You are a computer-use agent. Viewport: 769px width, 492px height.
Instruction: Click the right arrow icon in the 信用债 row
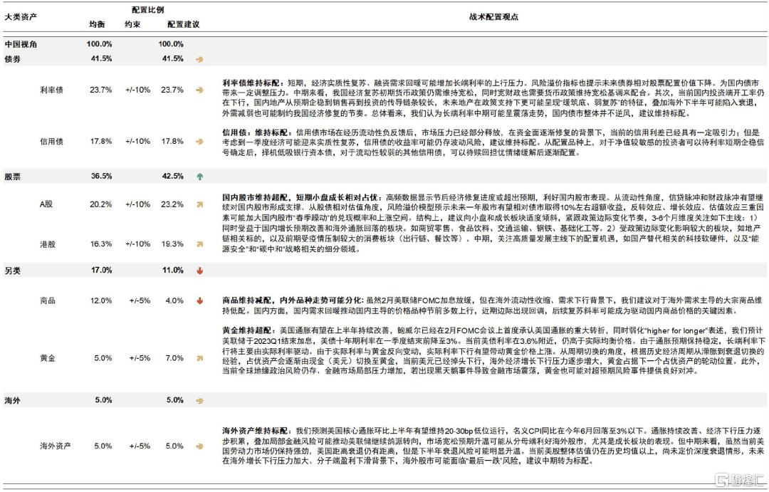199,142
